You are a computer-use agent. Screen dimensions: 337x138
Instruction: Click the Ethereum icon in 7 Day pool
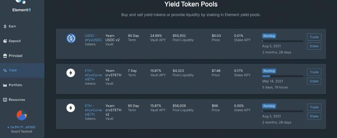[71, 73]
